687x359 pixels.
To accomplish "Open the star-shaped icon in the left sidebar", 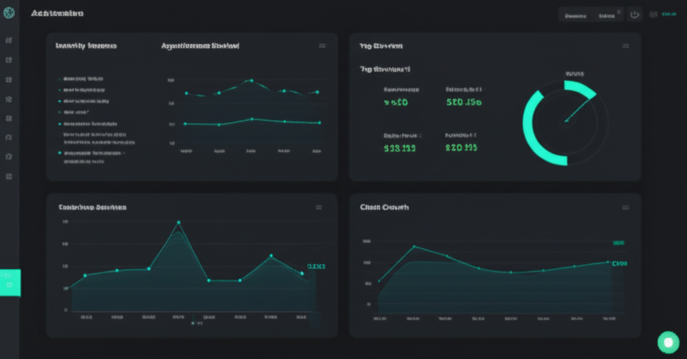I will 9,98.
